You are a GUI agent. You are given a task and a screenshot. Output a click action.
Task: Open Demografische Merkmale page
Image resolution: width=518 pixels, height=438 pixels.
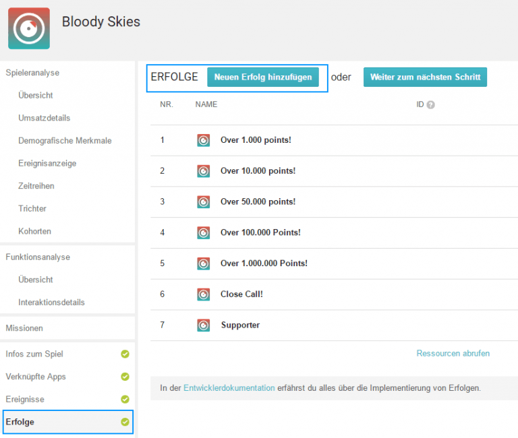pos(65,141)
